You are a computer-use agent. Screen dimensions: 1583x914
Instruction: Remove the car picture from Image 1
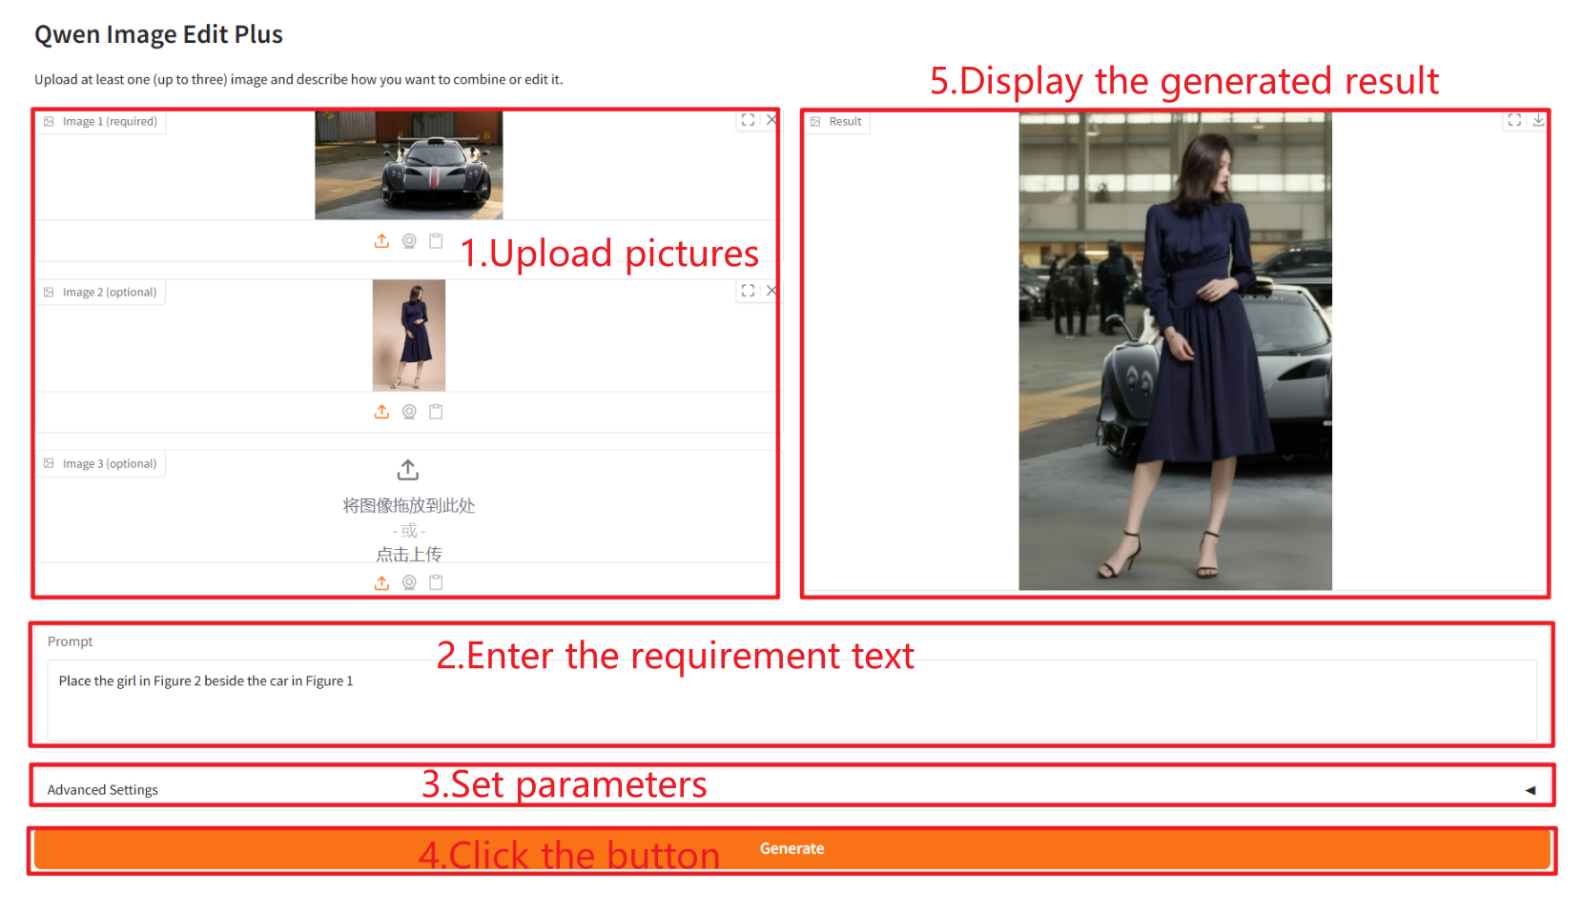click(771, 120)
